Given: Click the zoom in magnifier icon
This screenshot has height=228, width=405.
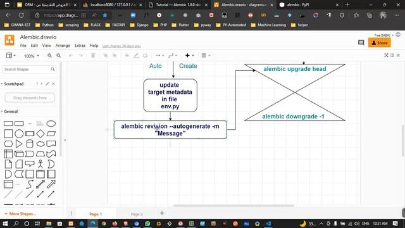Looking at the screenshot, I should point(49,55).
